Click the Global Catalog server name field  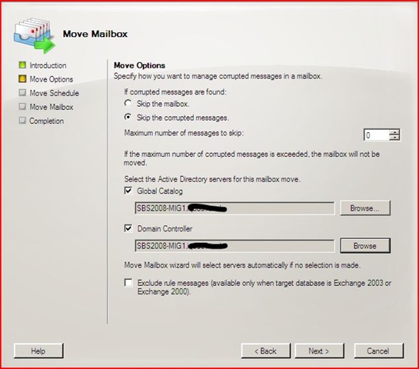pos(234,208)
